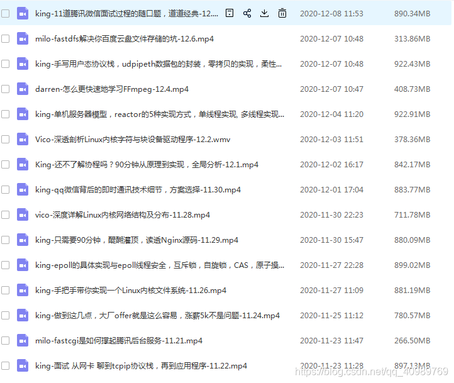Check the box for king-11道腾讯微信面试 file
Screen dimensions: 454x383
[x=5, y=13]
